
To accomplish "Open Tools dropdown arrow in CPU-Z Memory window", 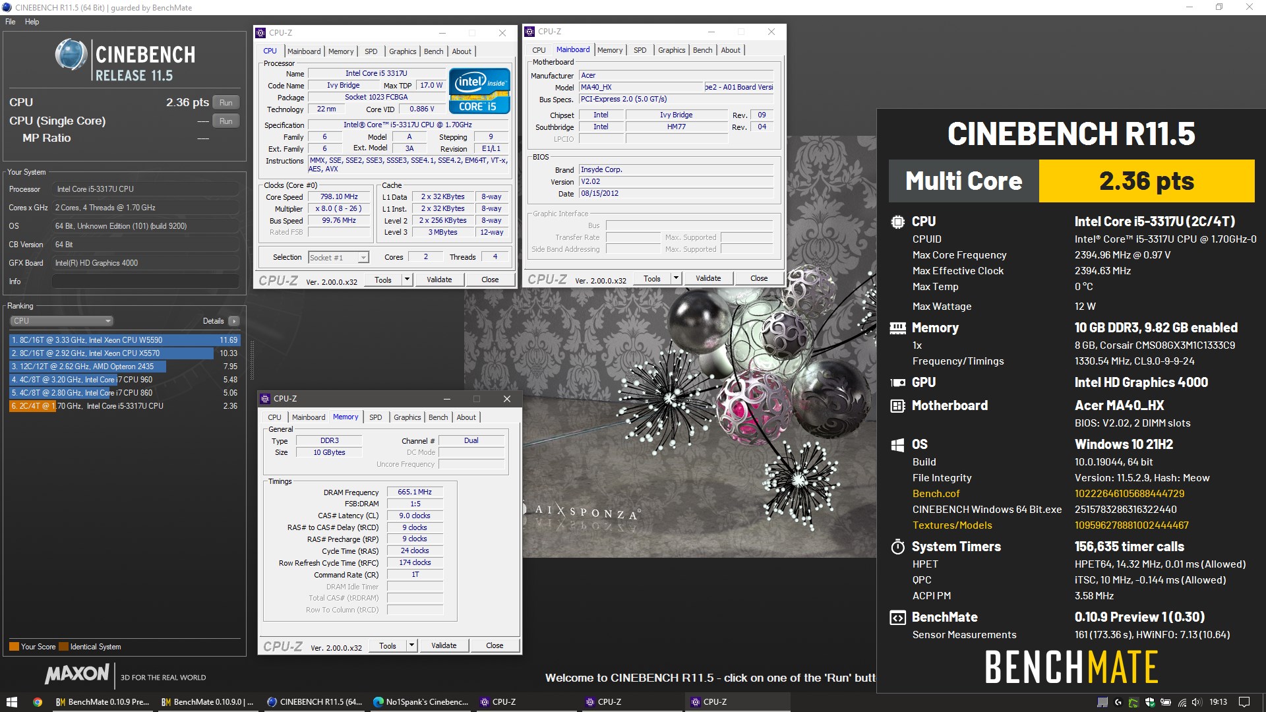I will pyautogui.click(x=411, y=645).
